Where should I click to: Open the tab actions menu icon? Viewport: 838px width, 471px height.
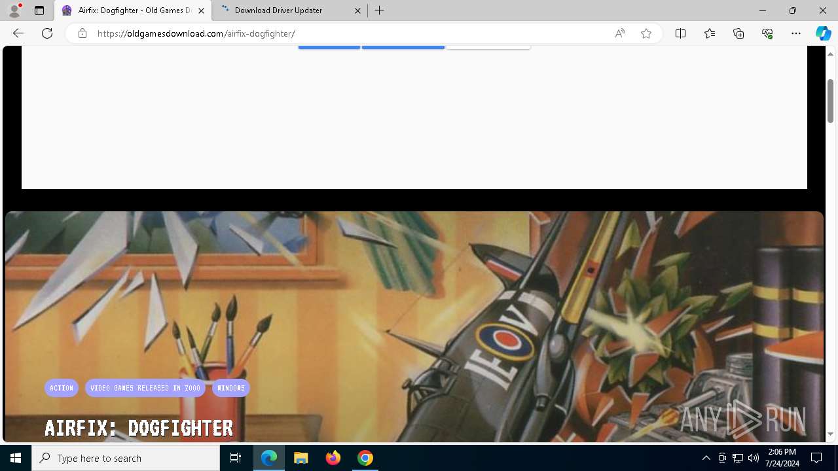39,10
